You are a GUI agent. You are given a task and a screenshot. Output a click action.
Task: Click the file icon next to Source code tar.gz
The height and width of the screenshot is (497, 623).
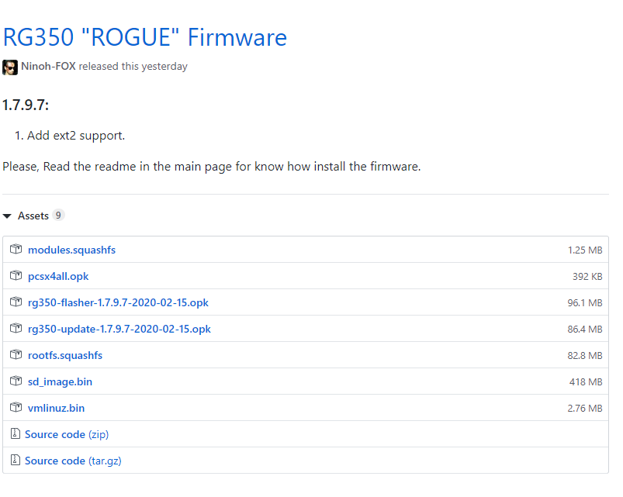coord(16,460)
